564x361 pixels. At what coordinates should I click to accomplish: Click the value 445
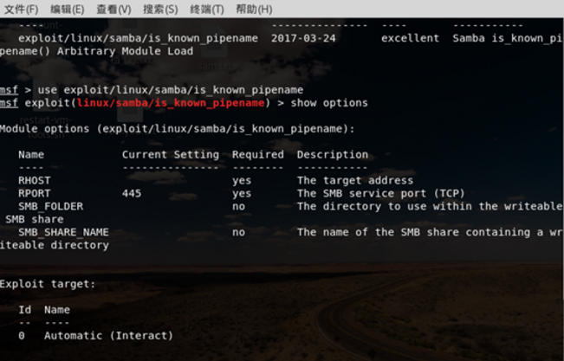point(132,193)
